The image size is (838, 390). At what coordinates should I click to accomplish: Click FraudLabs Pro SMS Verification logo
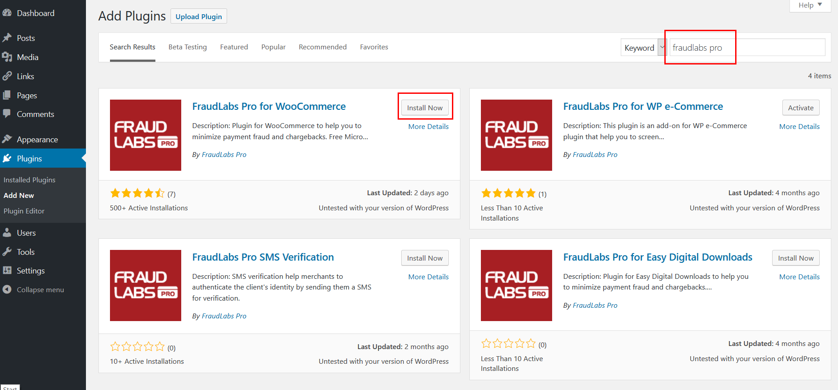[x=146, y=285]
